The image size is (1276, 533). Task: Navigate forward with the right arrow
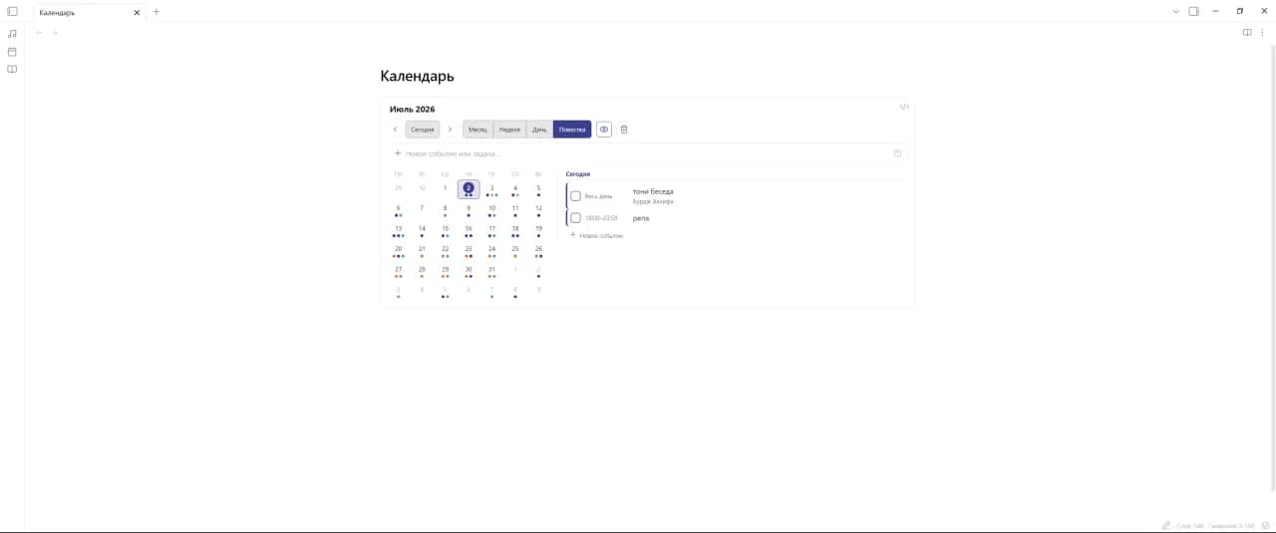[55, 33]
